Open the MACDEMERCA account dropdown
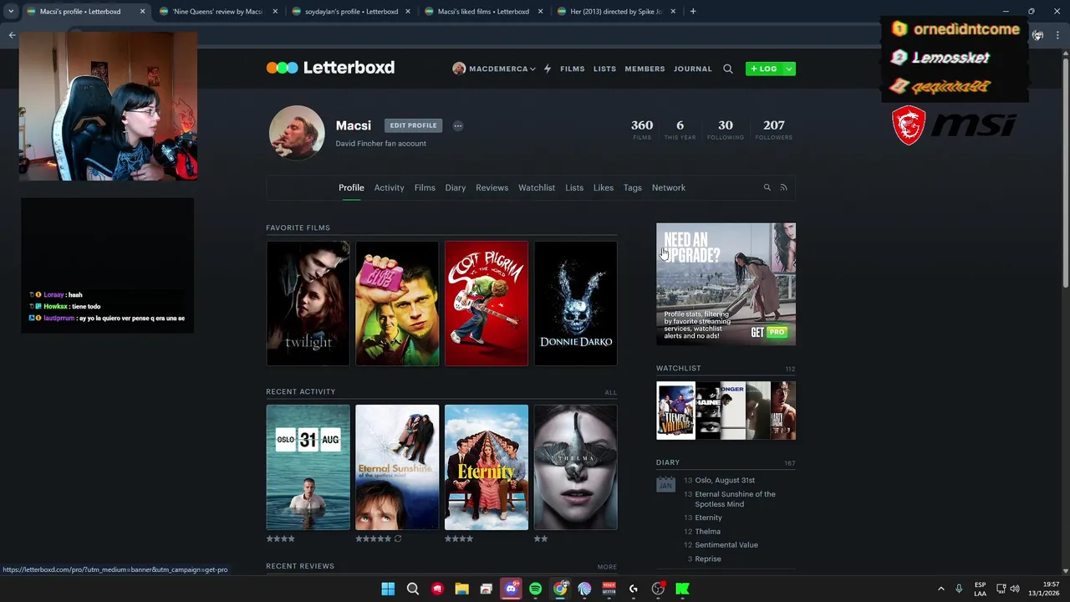The height and width of the screenshot is (602, 1070). tap(494, 69)
